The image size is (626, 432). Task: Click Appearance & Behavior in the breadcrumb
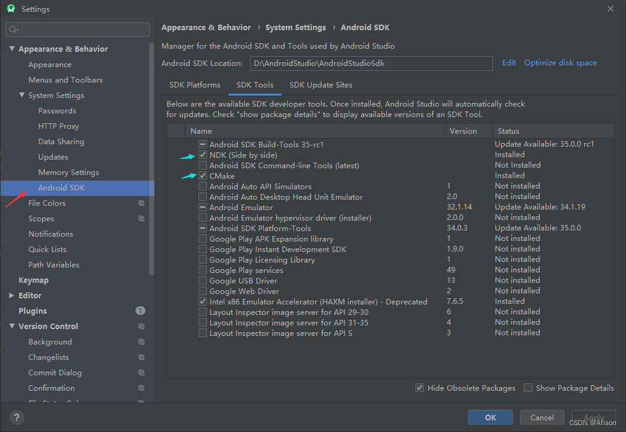tap(206, 28)
